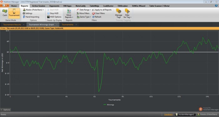Click the Hold'em Manager title bar icon

point(2,2)
